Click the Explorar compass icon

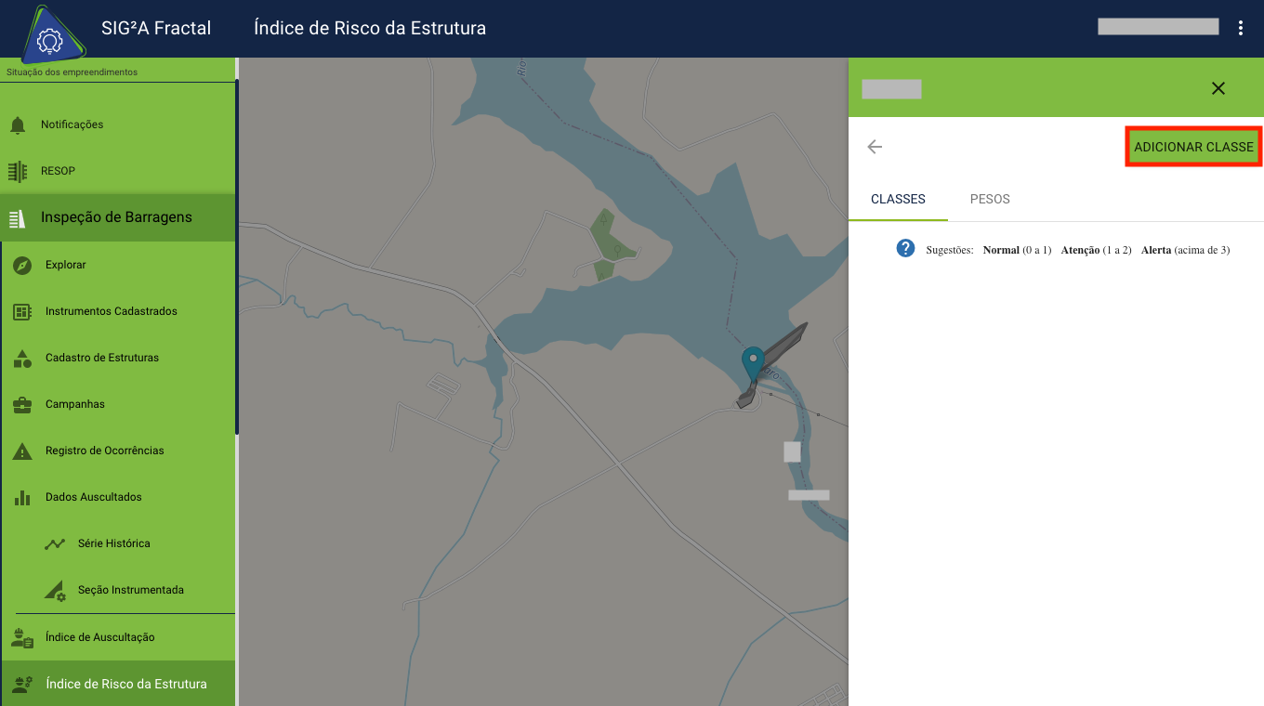pyautogui.click(x=23, y=266)
